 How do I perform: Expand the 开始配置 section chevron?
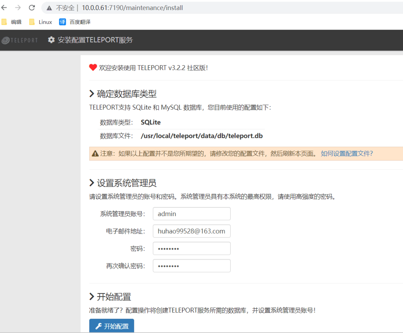[91, 296]
